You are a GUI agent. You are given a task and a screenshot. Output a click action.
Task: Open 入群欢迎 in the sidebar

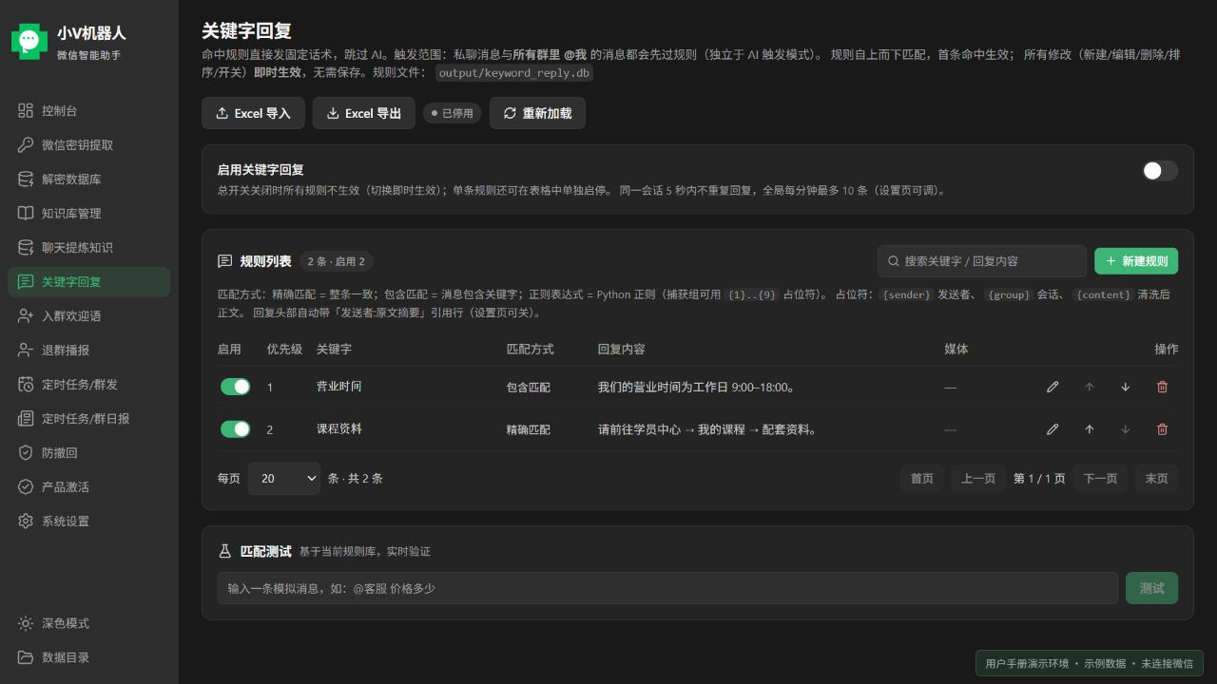89,315
